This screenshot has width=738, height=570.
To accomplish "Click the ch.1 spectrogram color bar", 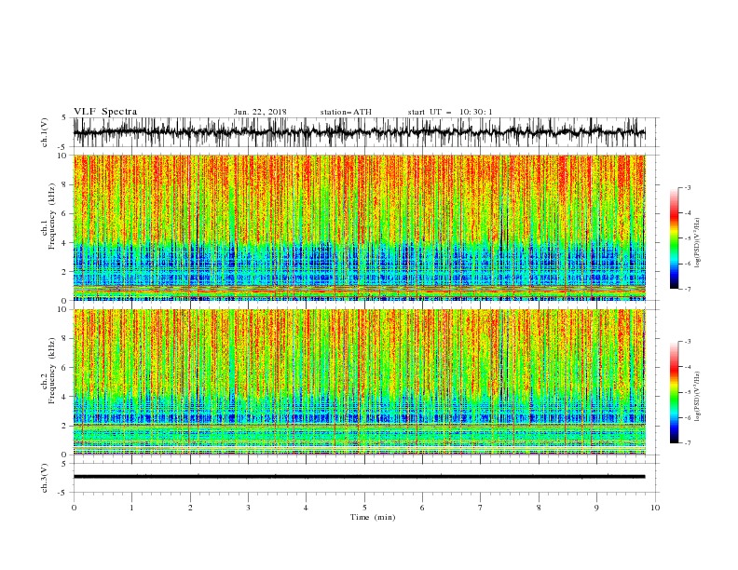I will pyautogui.click(x=675, y=238).
